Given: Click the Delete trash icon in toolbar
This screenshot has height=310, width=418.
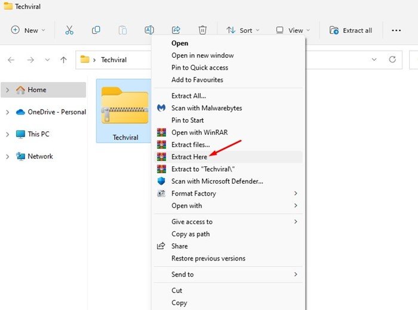Looking at the screenshot, I should (202, 30).
